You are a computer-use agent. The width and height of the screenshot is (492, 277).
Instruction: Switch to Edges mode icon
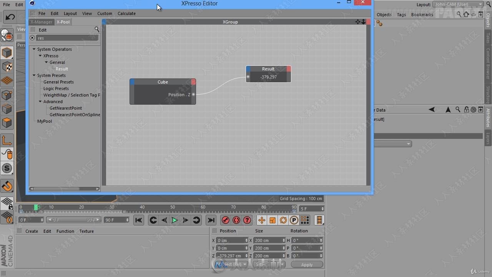[x=7, y=109]
